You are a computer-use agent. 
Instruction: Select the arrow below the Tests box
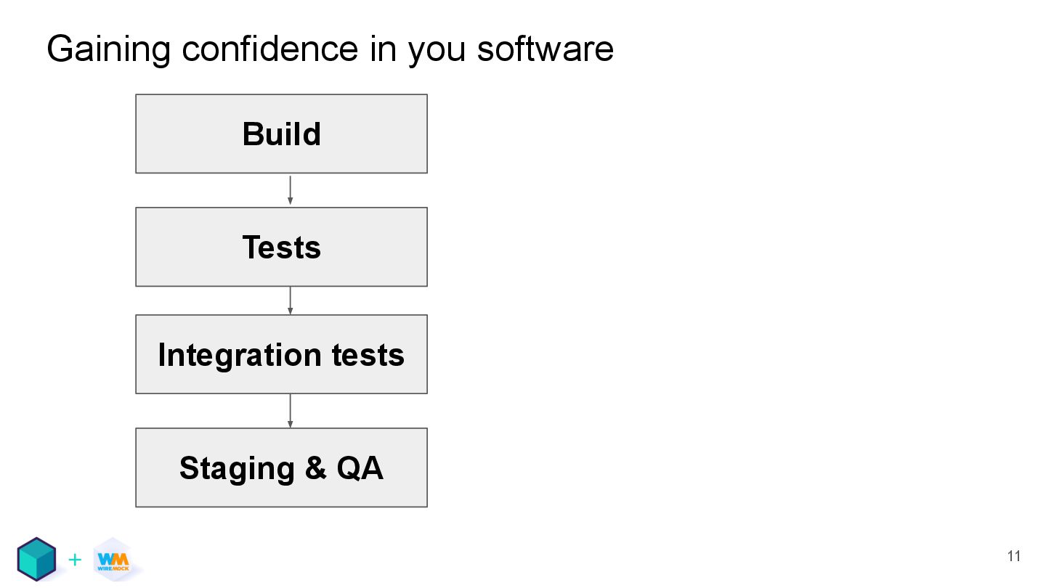[291, 301]
